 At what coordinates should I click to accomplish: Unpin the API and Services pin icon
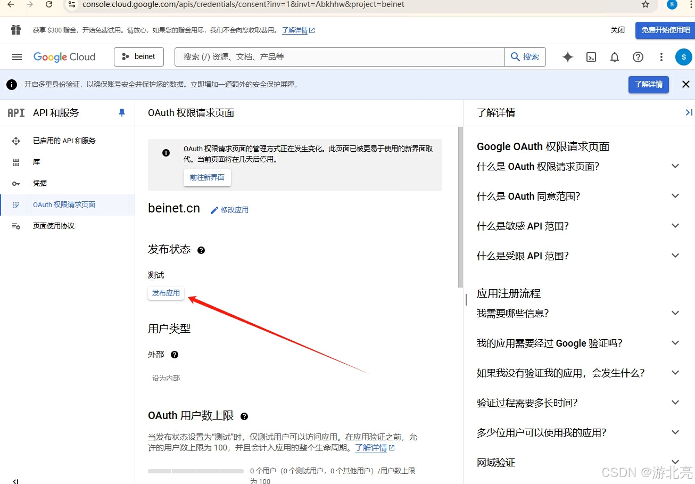tap(122, 113)
